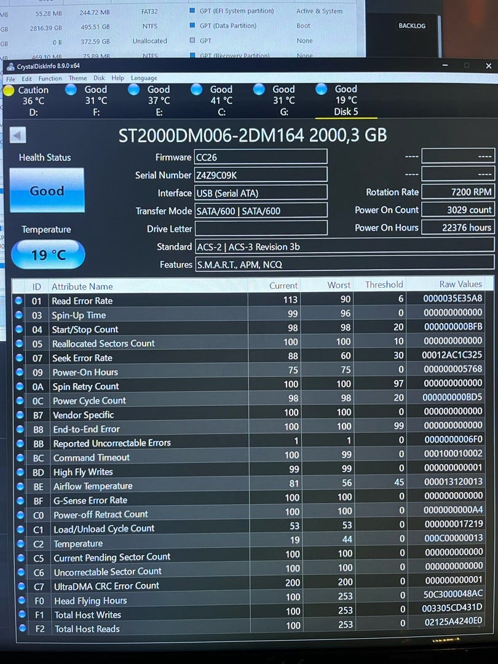Click the BACKLOG button in background window
This screenshot has width=498, height=664.
(x=412, y=26)
